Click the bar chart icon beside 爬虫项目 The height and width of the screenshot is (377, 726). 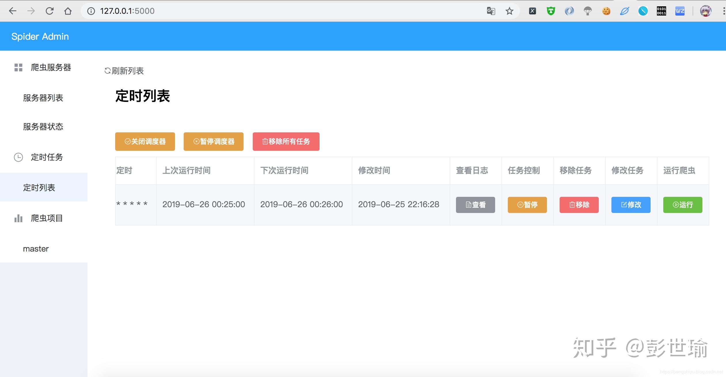18,218
